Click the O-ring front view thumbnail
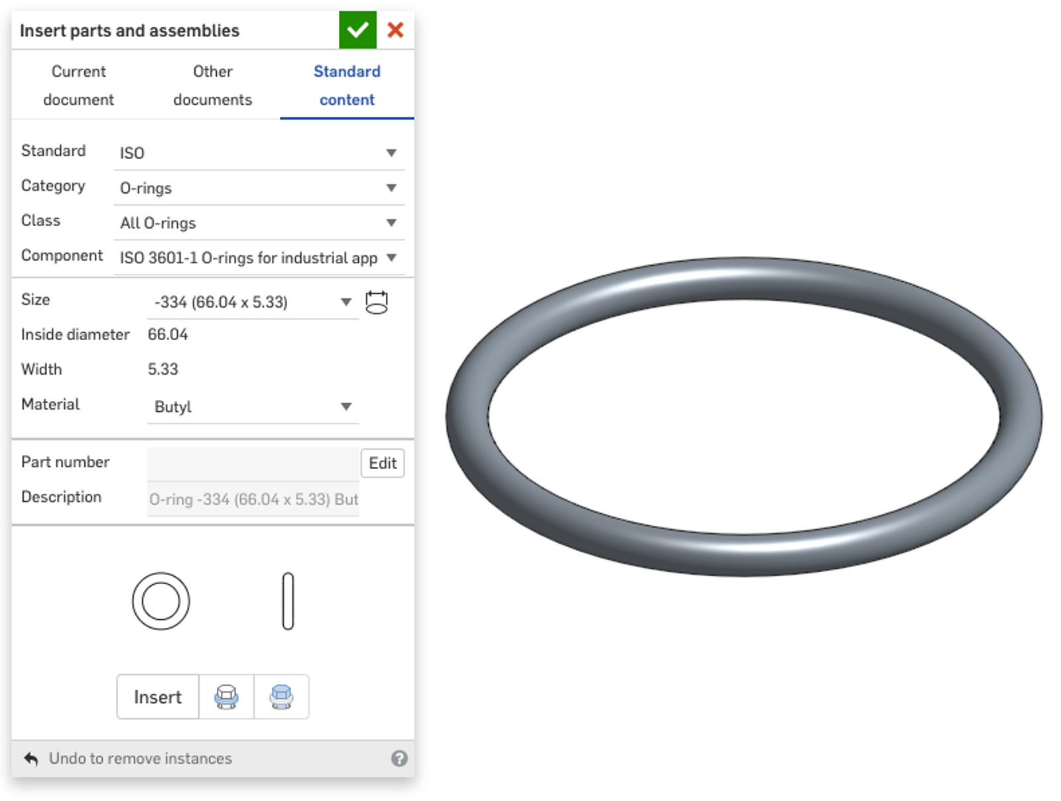The image size is (1061, 801). [x=160, y=601]
